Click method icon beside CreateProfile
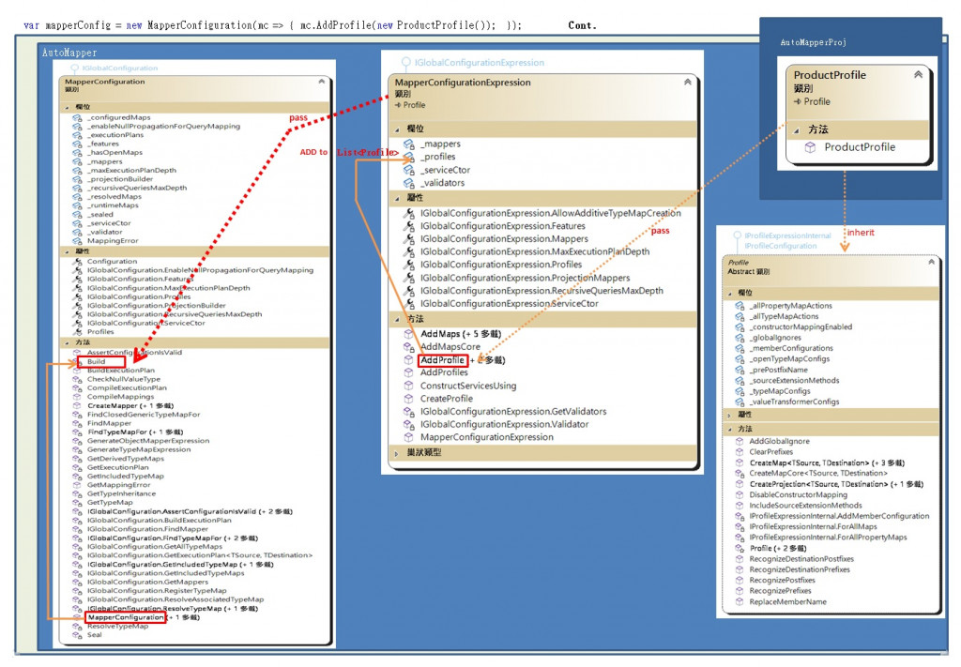 coord(409,399)
